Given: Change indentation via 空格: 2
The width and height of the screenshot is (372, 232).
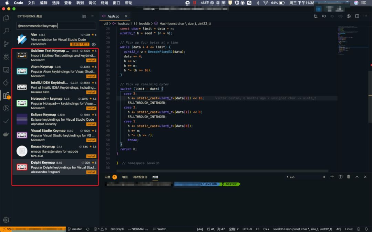Looking at the screenshot, I should pyautogui.click(x=234, y=229).
